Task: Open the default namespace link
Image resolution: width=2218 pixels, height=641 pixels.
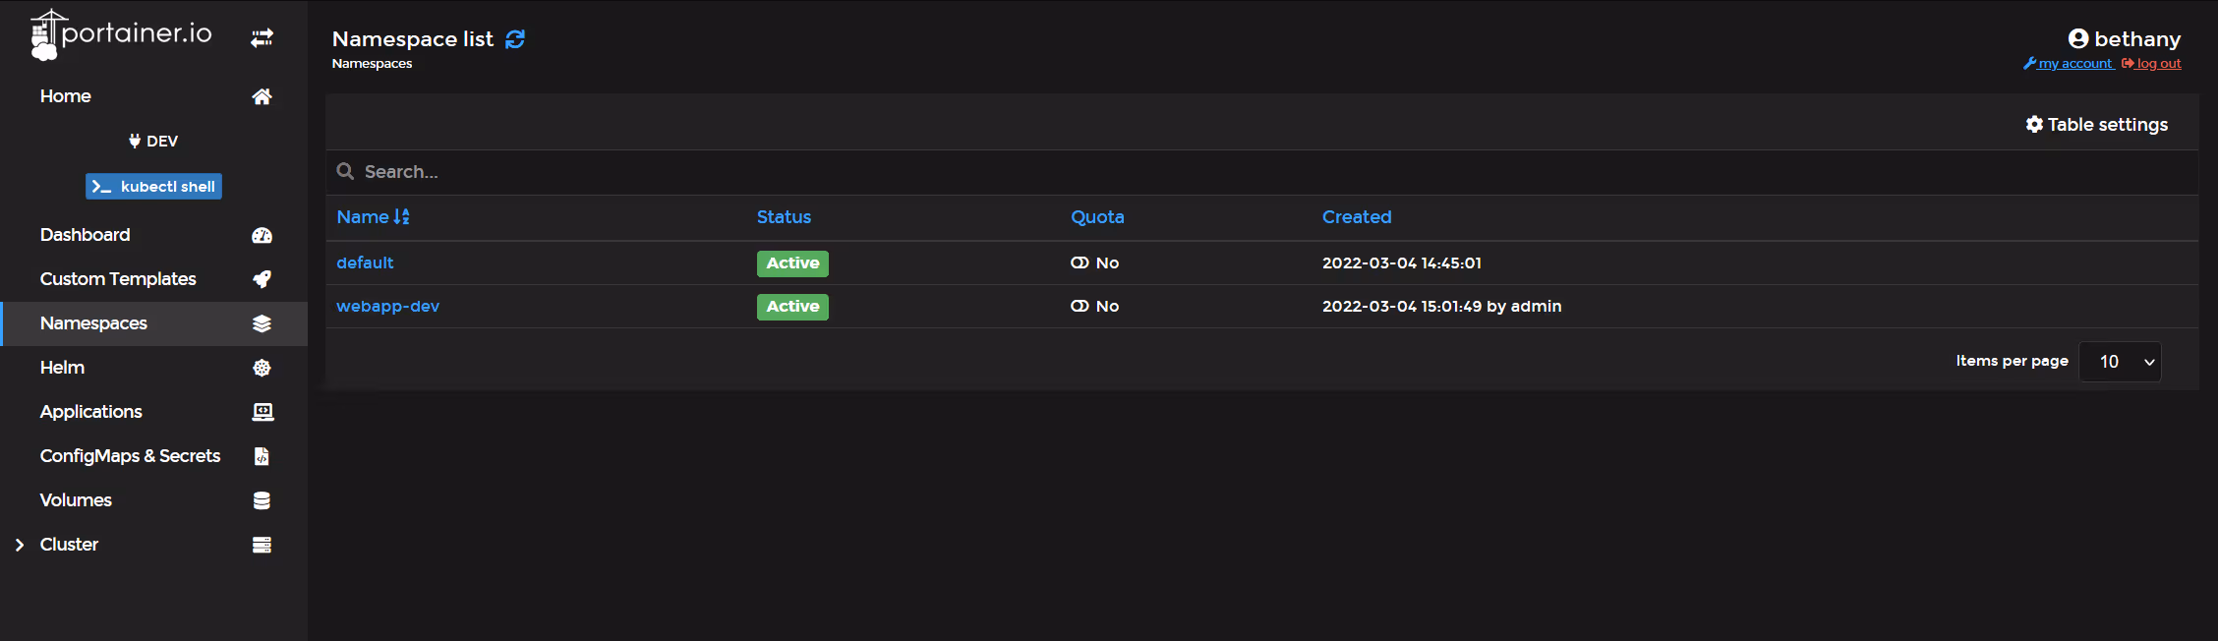Action: tap(365, 262)
